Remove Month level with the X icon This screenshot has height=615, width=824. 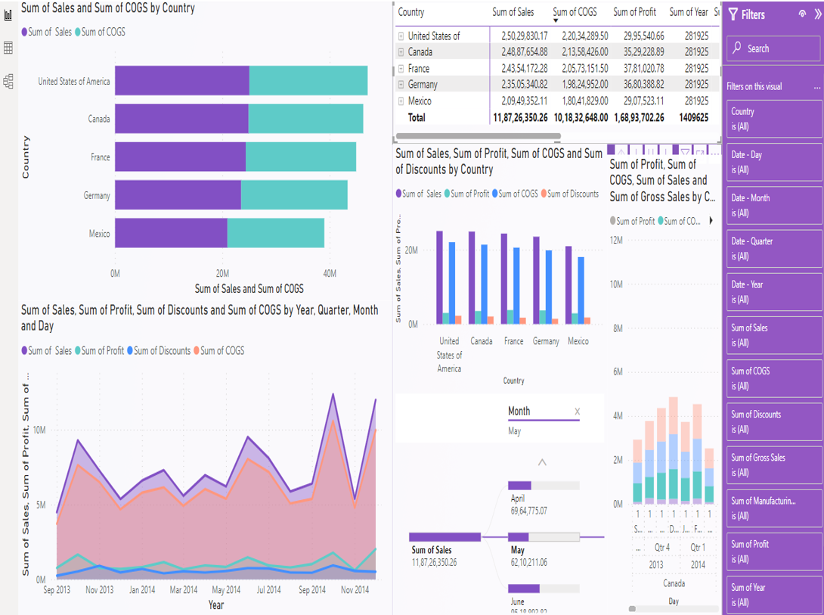click(x=577, y=412)
